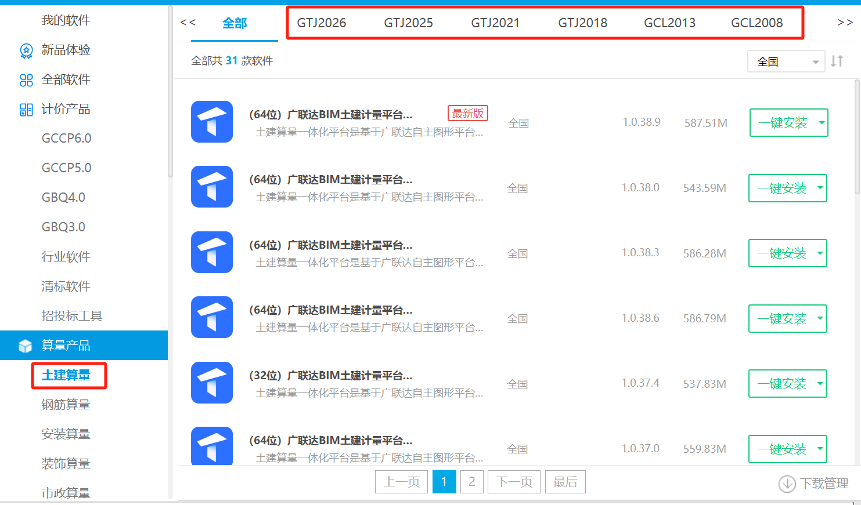Click the 下一页 pagination button
This screenshot has width=861, height=505.
pyautogui.click(x=514, y=482)
